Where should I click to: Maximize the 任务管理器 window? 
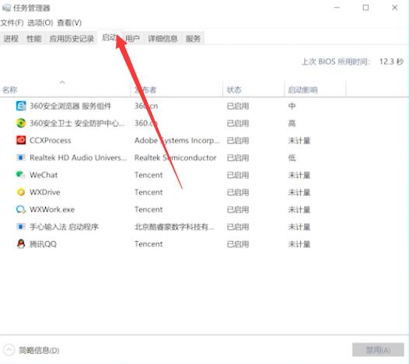point(365,8)
